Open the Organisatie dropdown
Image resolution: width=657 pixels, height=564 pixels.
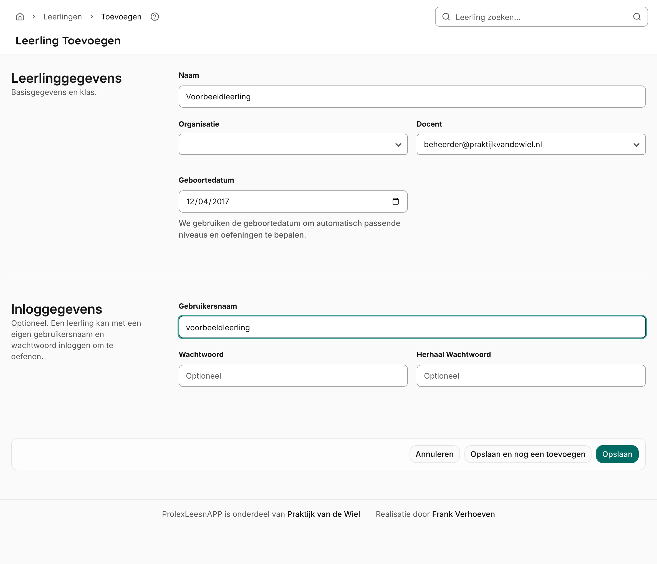tap(293, 144)
